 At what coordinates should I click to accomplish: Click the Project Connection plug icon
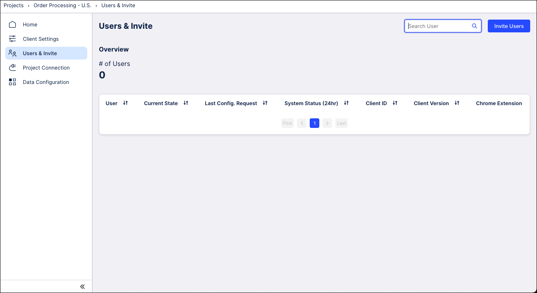tap(12, 68)
